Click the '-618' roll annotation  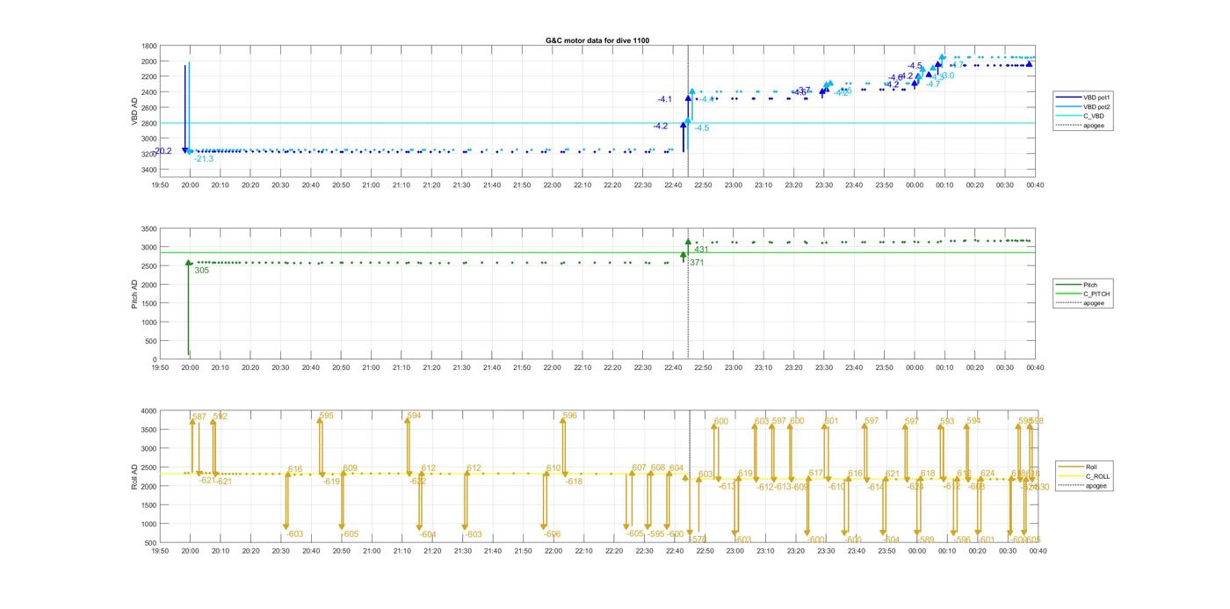click(574, 482)
